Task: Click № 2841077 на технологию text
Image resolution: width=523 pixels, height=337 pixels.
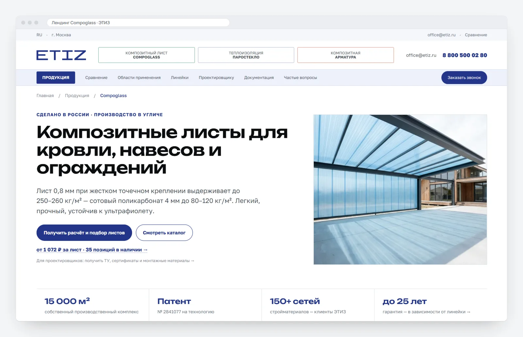Action: tap(186, 312)
